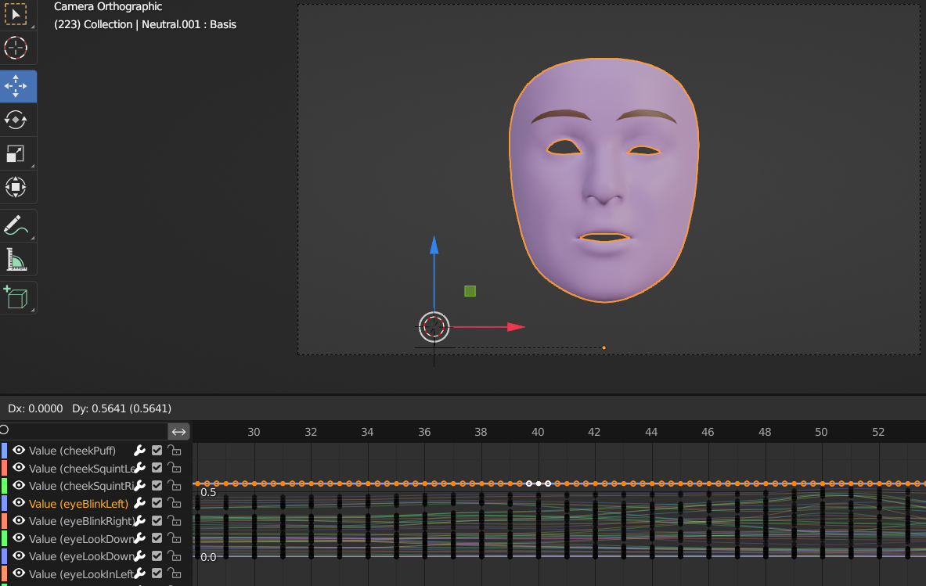Select the Value (eyeBlinkRight) channel
Image resolution: width=926 pixels, height=586 pixels.
[81, 521]
